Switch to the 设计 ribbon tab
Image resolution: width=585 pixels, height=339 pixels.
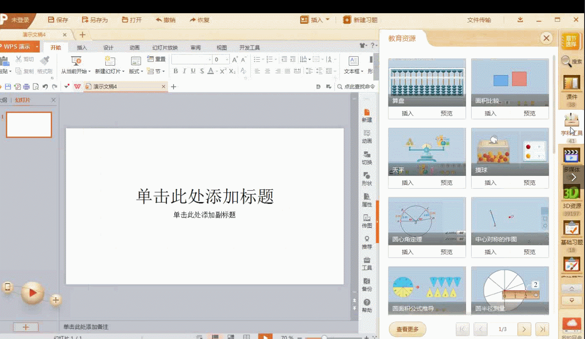pos(108,48)
